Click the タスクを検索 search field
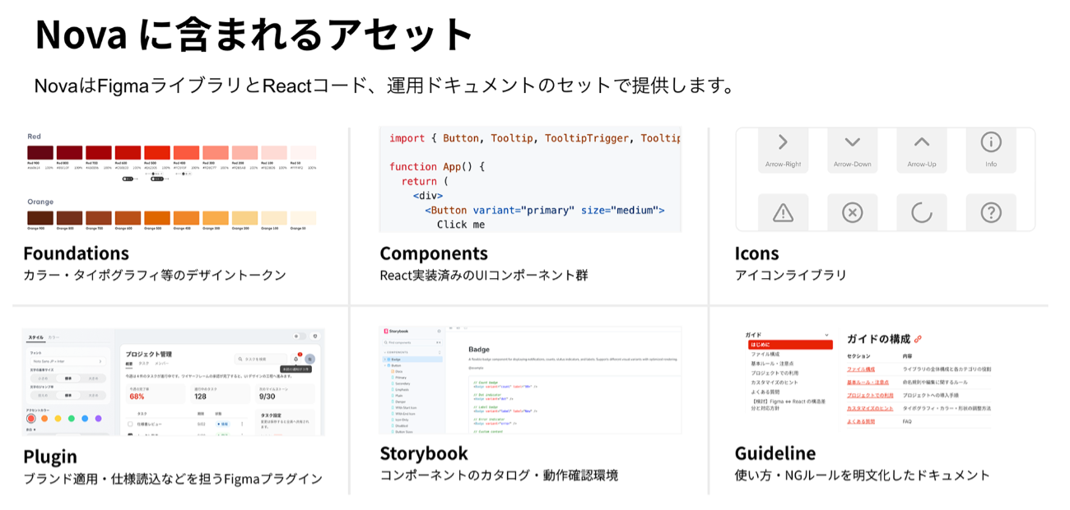 coord(261,359)
